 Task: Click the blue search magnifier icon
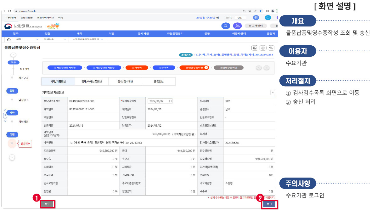226,26
